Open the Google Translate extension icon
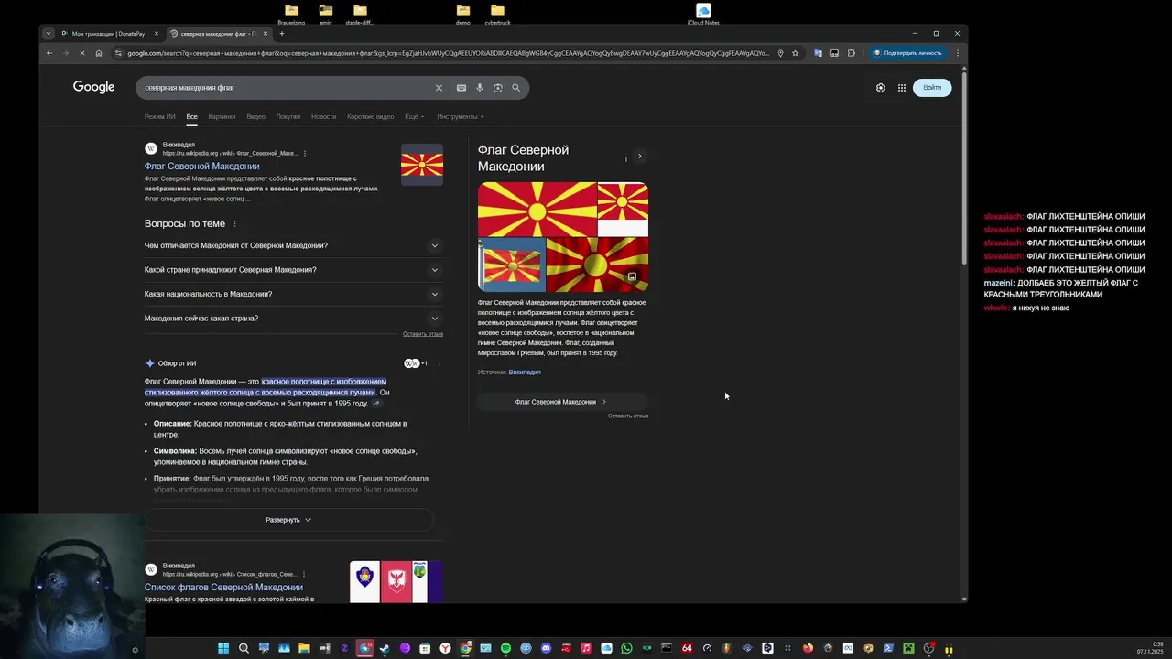 click(818, 53)
